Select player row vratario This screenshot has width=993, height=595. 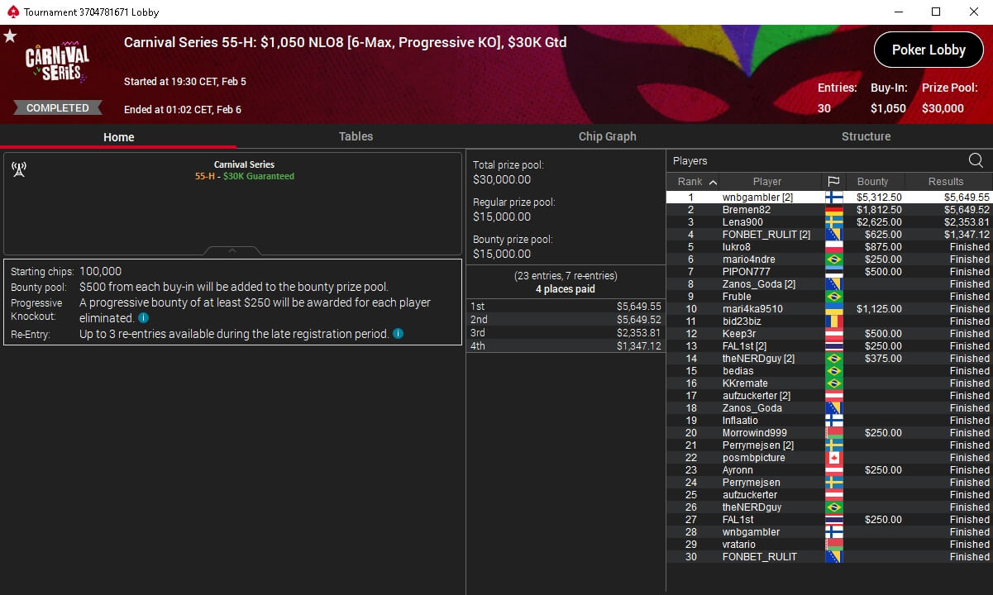[x=829, y=545]
